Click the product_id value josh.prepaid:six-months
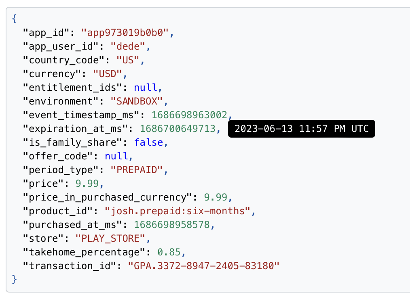 point(178,211)
